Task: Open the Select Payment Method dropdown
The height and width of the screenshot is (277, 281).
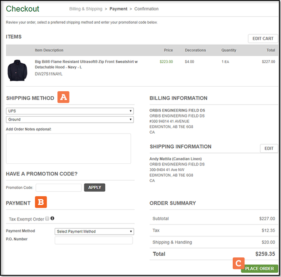Action: click(x=94, y=231)
